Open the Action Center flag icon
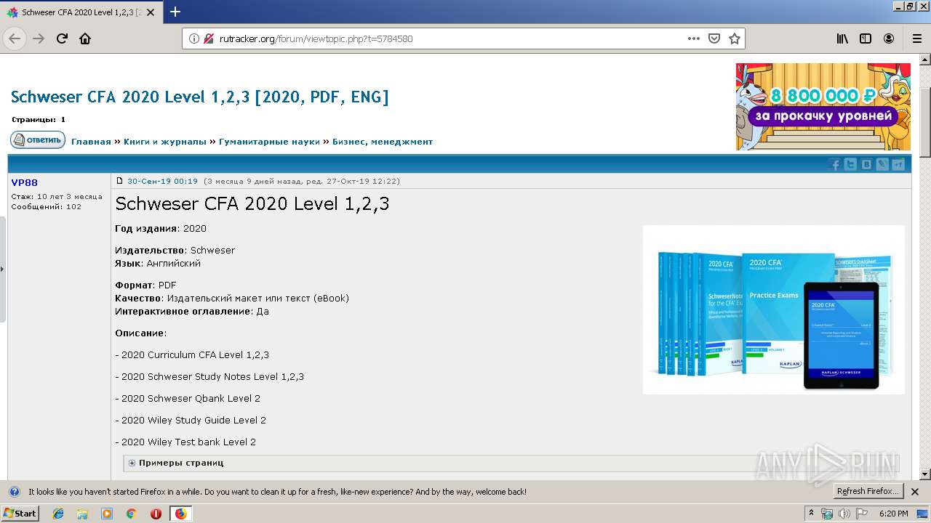This screenshot has width=931, height=523. pyautogui.click(x=862, y=514)
